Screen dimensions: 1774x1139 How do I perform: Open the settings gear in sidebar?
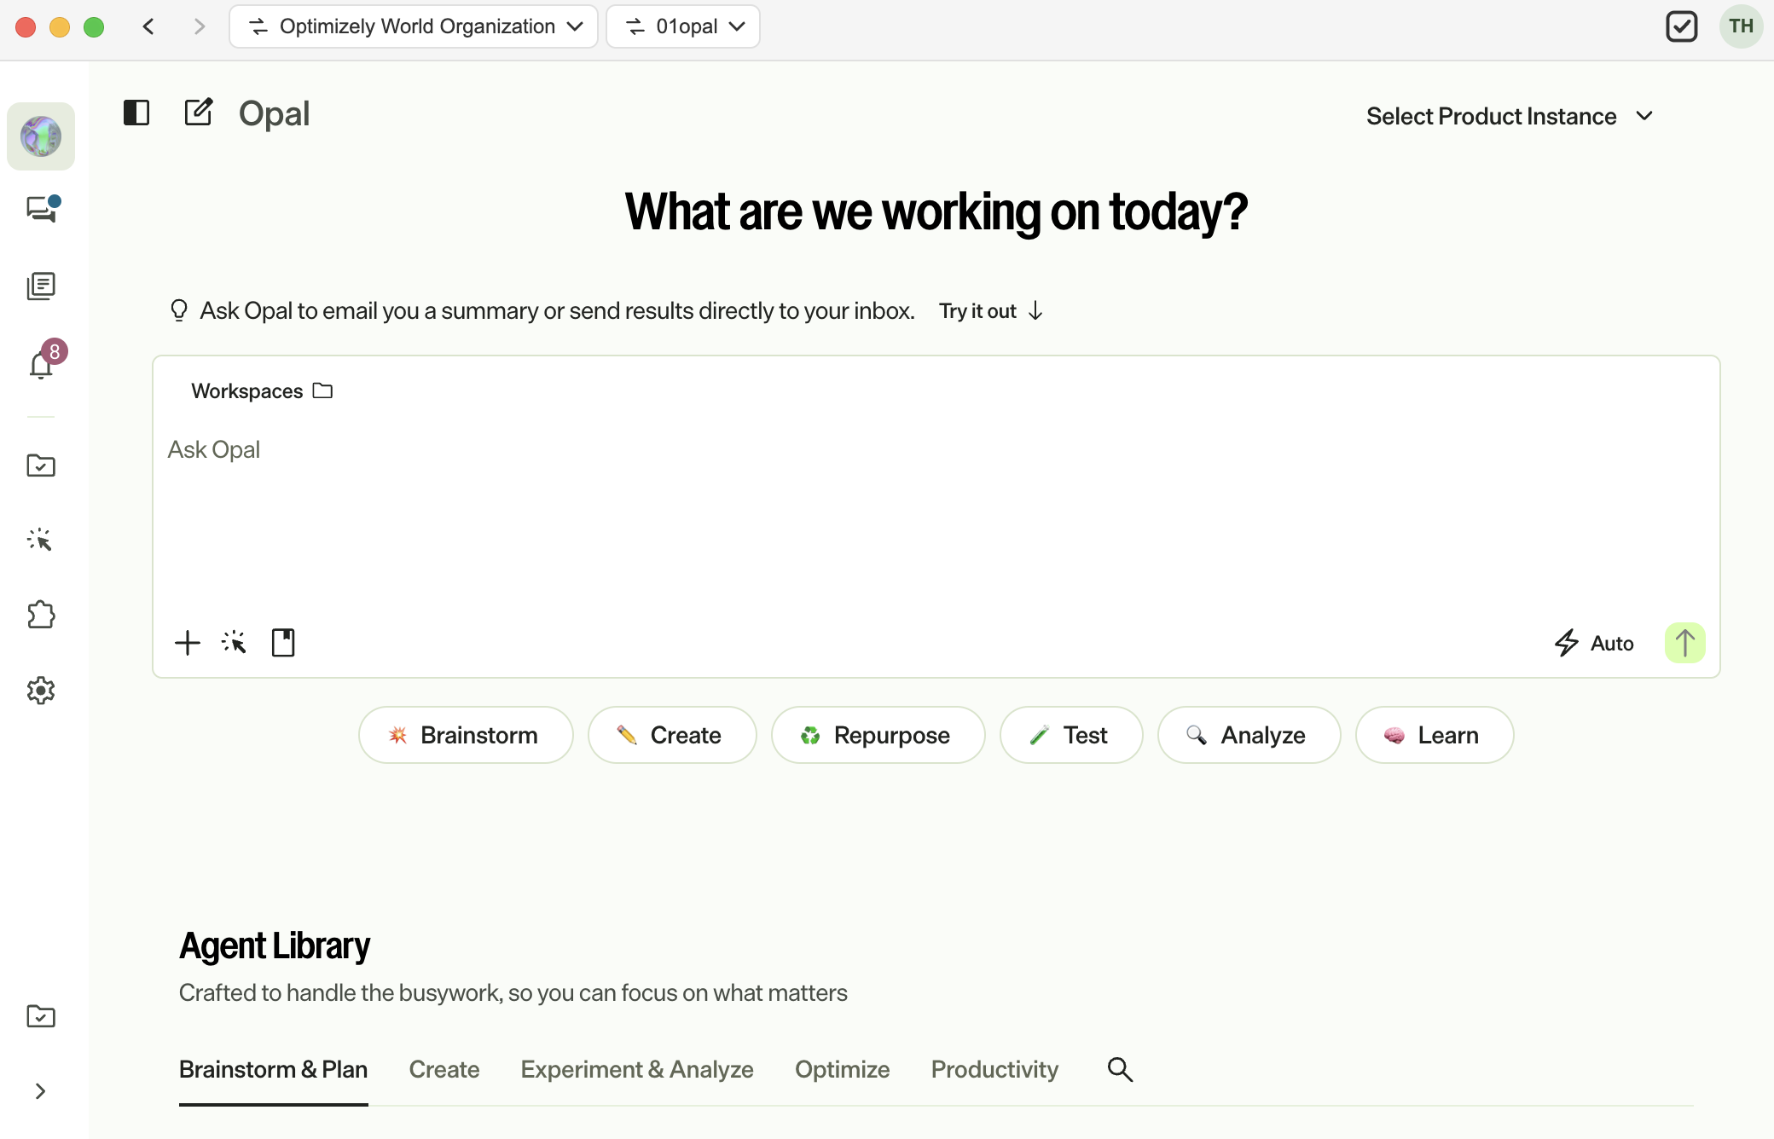pos(41,691)
